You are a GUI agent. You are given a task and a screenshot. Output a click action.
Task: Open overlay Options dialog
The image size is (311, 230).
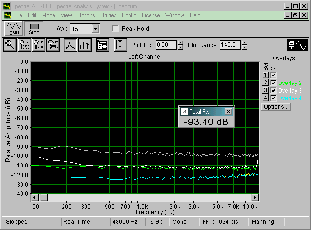276,107
